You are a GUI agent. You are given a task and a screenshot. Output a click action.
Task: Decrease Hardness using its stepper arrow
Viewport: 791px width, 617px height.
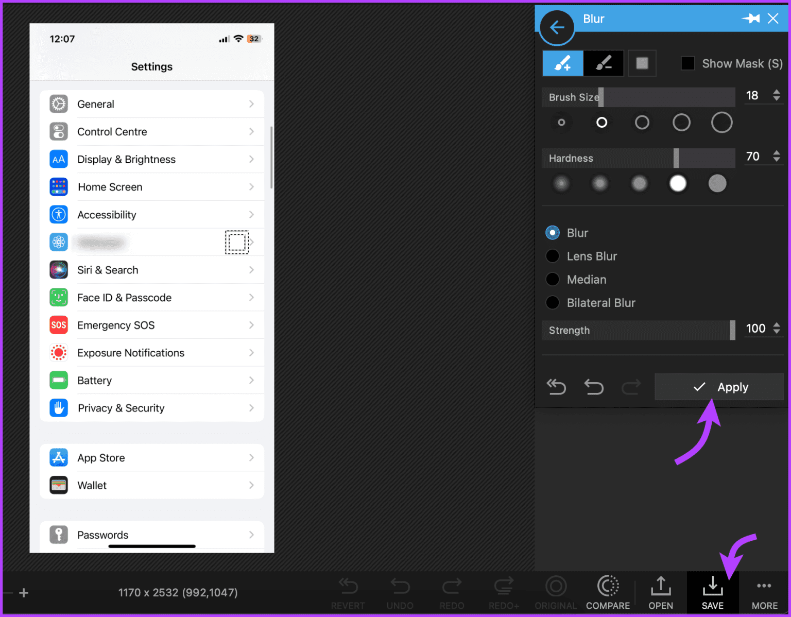click(x=776, y=160)
